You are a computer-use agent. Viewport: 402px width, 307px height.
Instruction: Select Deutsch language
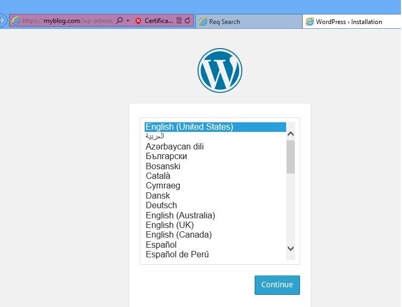pyautogui.click(x=215, y=206)
